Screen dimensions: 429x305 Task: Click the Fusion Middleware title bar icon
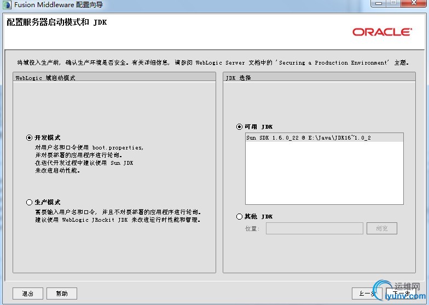(x=7, y=4)
